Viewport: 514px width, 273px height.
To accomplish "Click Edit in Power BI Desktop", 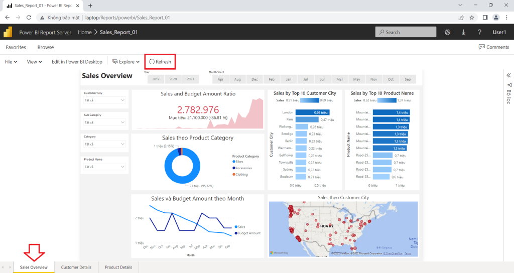I will [x=77, y=62].
